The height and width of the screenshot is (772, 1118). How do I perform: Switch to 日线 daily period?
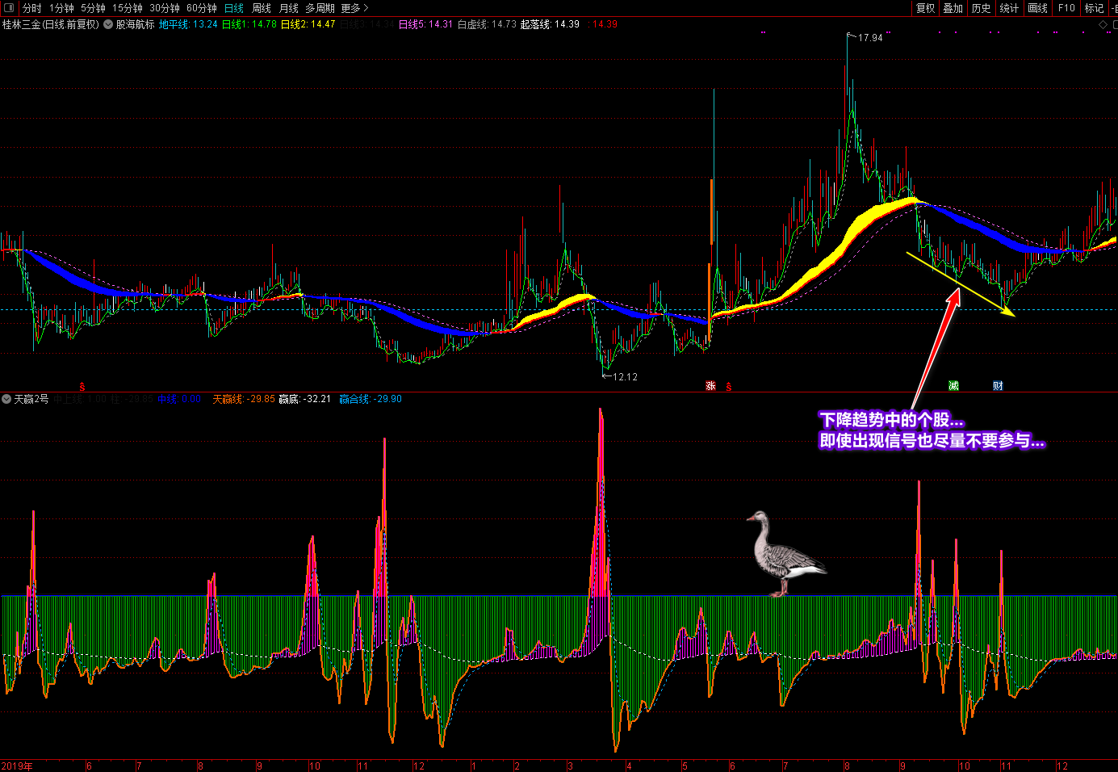click(233, 8)
